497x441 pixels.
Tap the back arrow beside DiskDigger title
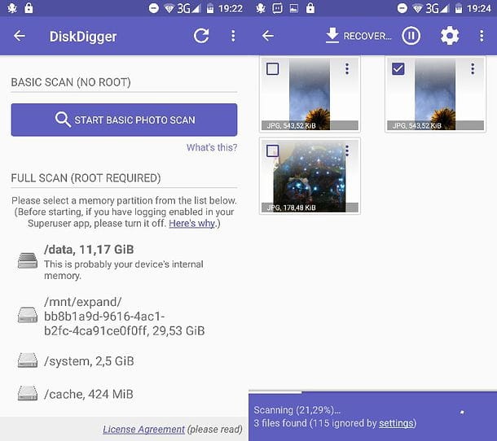[20, 36]
